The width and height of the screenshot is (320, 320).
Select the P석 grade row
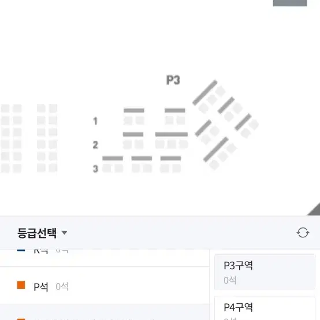[105, 285]
